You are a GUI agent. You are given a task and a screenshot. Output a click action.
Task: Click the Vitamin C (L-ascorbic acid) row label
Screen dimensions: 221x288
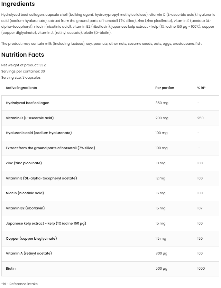pyautogui.click(x=30, y=118)
